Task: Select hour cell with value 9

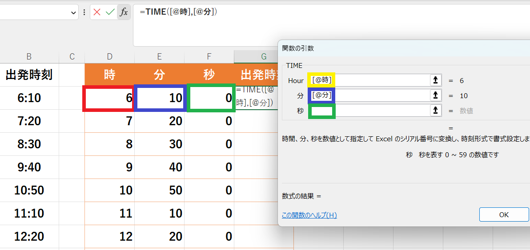Action: 109,167
